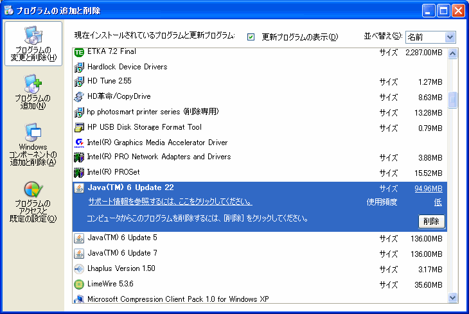Screen dimensions: 469x314
Task: Open the support information link for Java
Action: pos(170,202)
